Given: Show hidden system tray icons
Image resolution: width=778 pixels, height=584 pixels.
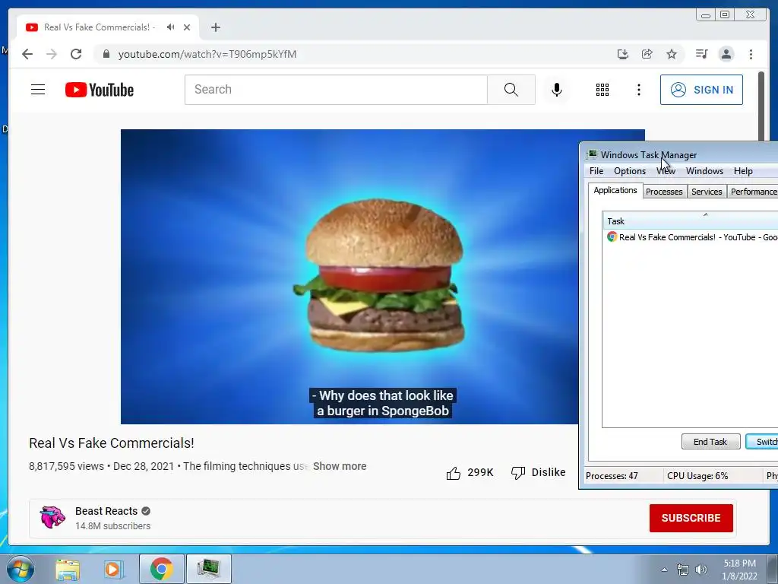Looking at the screenshot, I should tap(664, 570).
